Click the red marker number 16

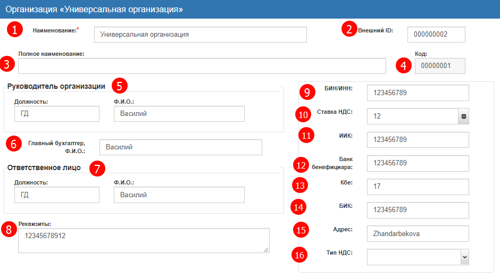tap(301, 255)
